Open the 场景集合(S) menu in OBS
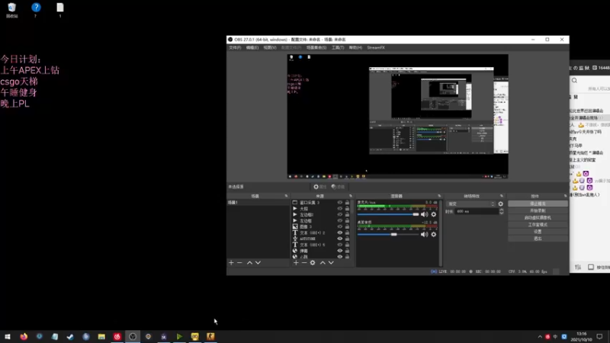Screen dimensions: 610x343 point(316,47)
